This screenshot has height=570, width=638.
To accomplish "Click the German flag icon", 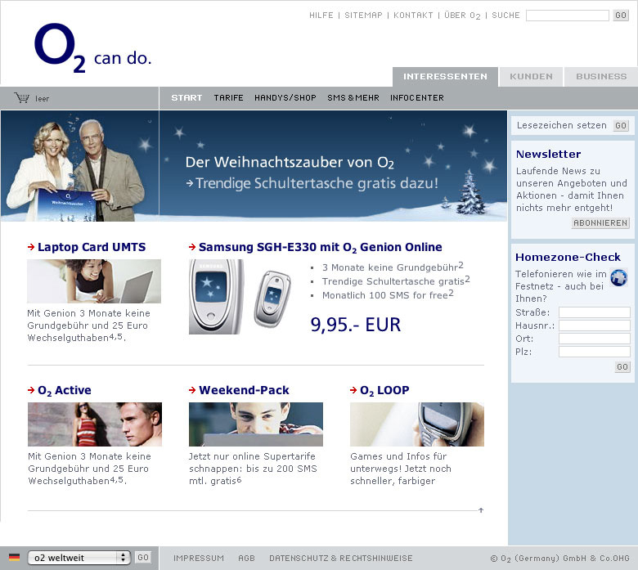I will pos(14,557).
